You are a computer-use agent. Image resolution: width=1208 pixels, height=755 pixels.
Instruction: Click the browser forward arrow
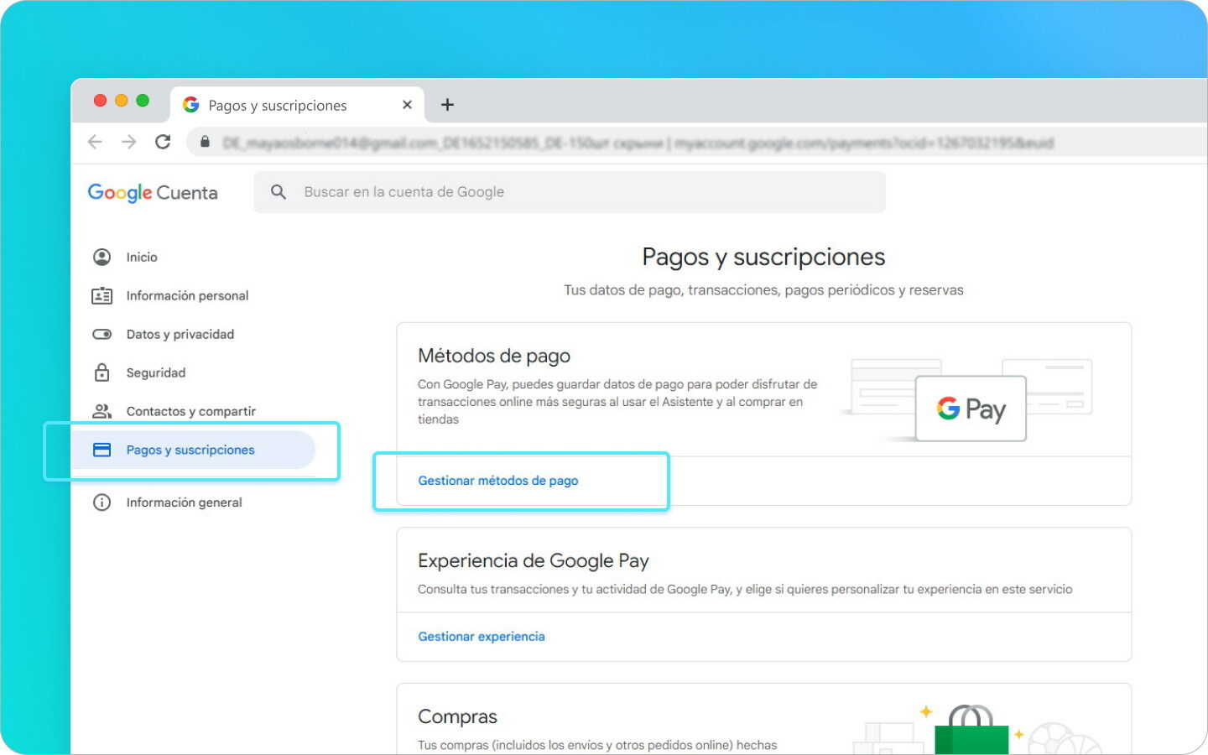[128, 142]
